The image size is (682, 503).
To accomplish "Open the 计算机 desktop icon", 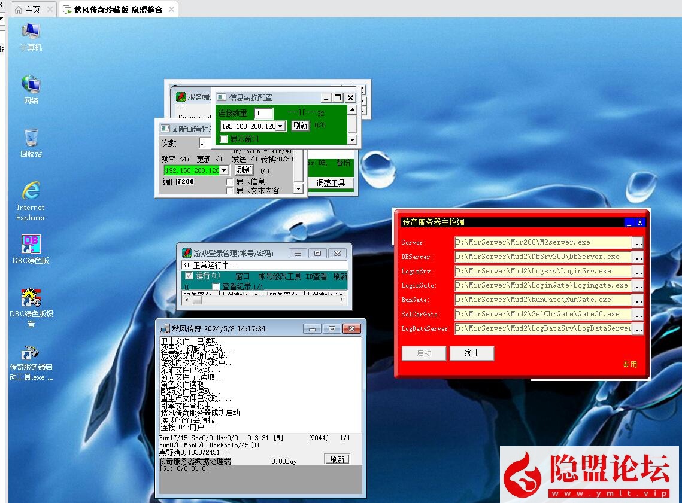I will [x=31, y=37].
